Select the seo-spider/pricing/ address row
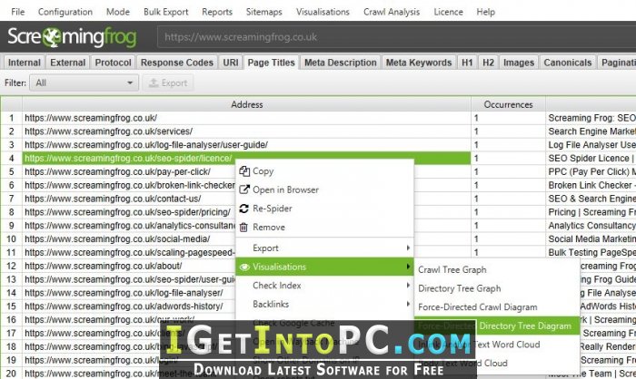This screenshot has height=379, width=636. [x=129, y=212]
